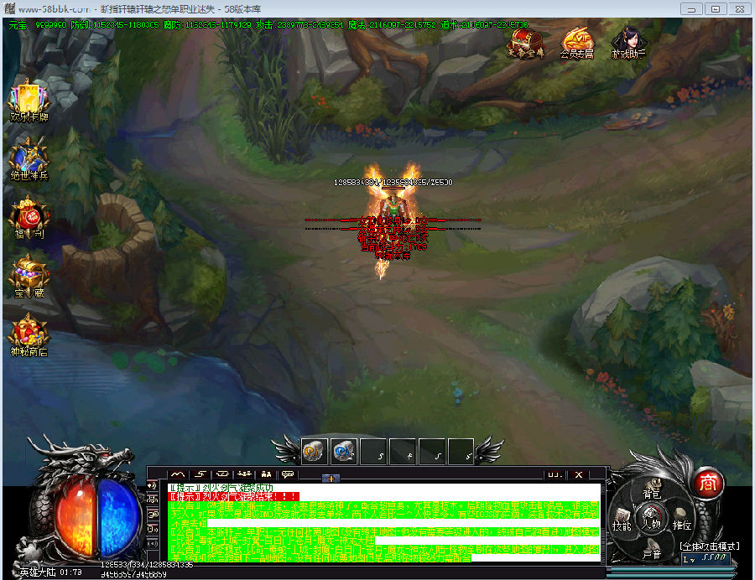Image resolution: width=755 pixels, height=580 pixels.
Task: Select empty quick slot six
Action: pos(461,452)
